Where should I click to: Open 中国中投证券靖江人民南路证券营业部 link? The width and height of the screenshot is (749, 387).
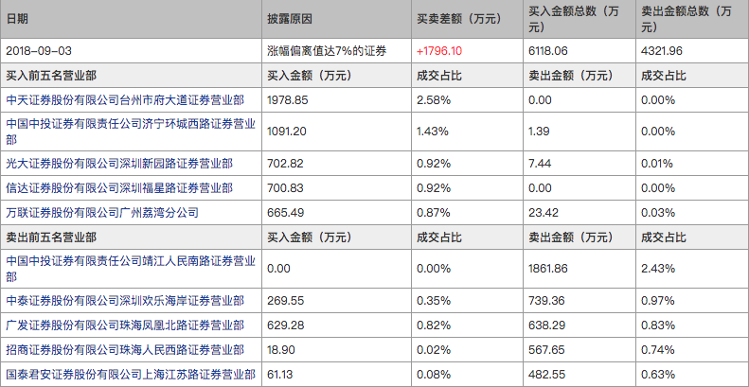(131, 269)
